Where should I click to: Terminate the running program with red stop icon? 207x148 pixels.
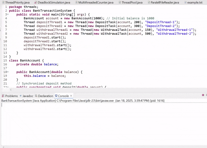[203, 95]
